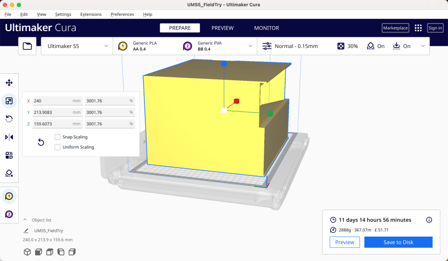Open the View menu

(42, 14)
